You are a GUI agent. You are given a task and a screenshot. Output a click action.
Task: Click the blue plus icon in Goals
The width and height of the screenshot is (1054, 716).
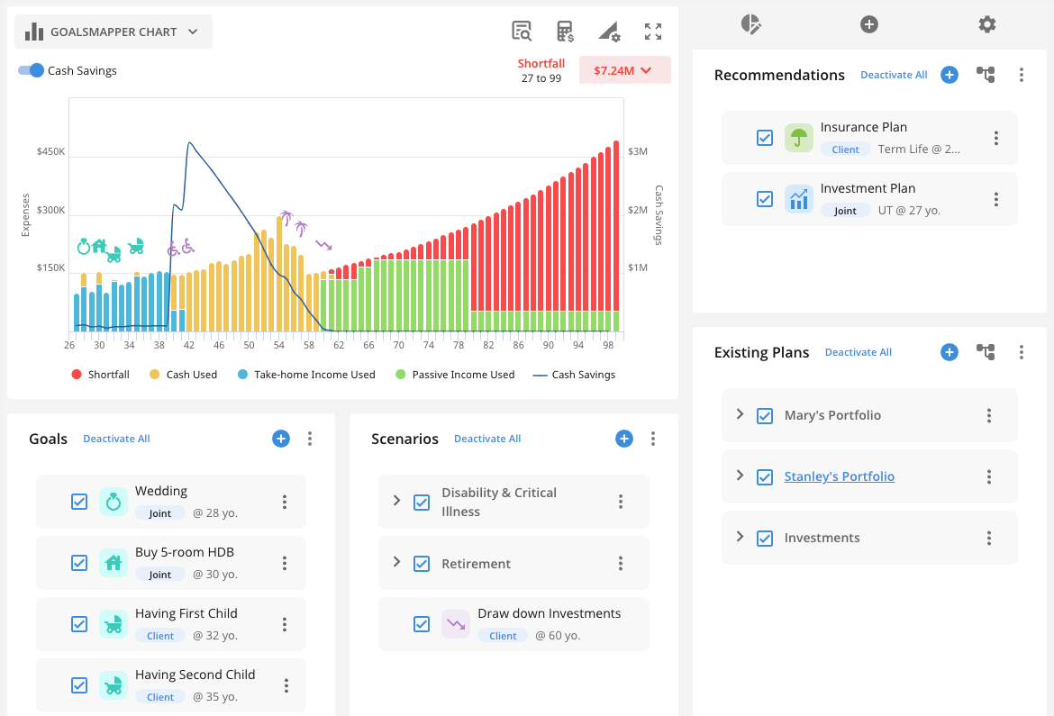tap(281, 439)
